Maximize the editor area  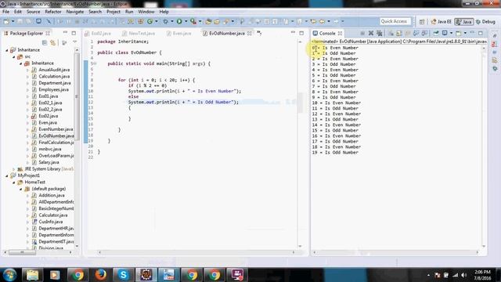(x=301, y=33)
